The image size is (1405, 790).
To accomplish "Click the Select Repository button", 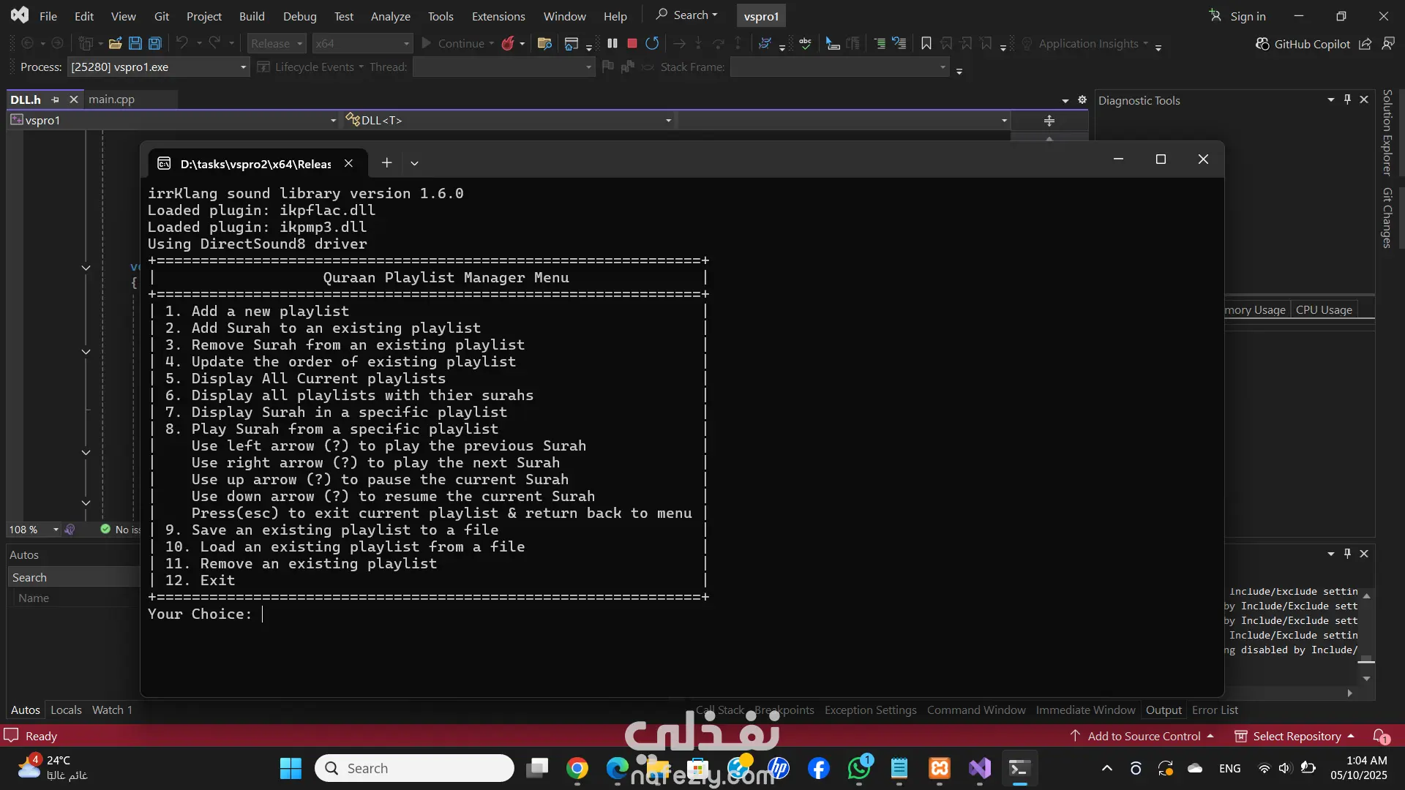I will point(1296,736).
